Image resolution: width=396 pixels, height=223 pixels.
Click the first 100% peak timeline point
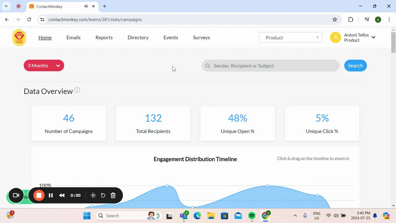click(x=167, y=186)
